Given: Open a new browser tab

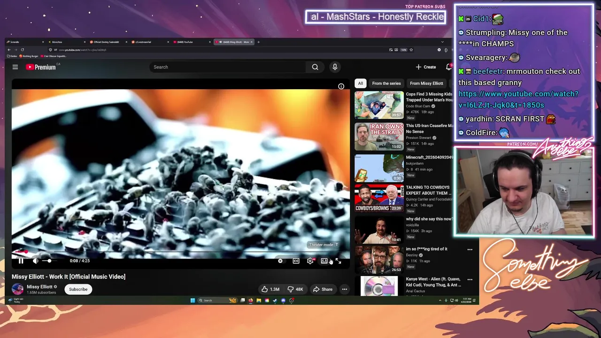Looking at the screenshot, I should pyautogui.click(x=258, y=42).
